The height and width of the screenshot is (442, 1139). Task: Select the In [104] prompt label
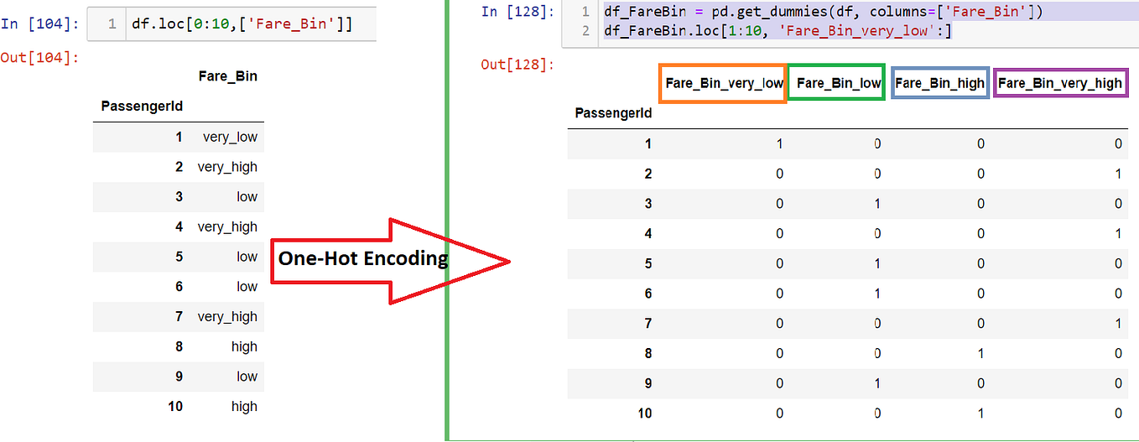point(40,23)
